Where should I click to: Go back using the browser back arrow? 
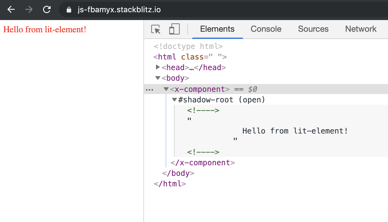click(x=11, y=10)
